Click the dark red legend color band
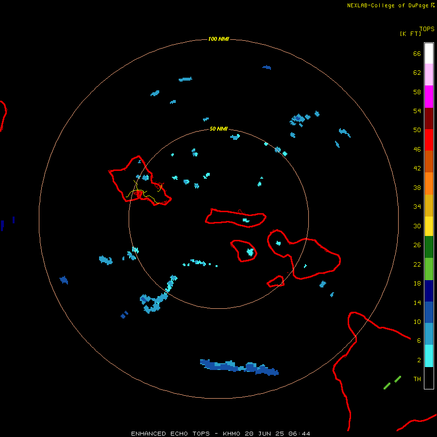 429,118
